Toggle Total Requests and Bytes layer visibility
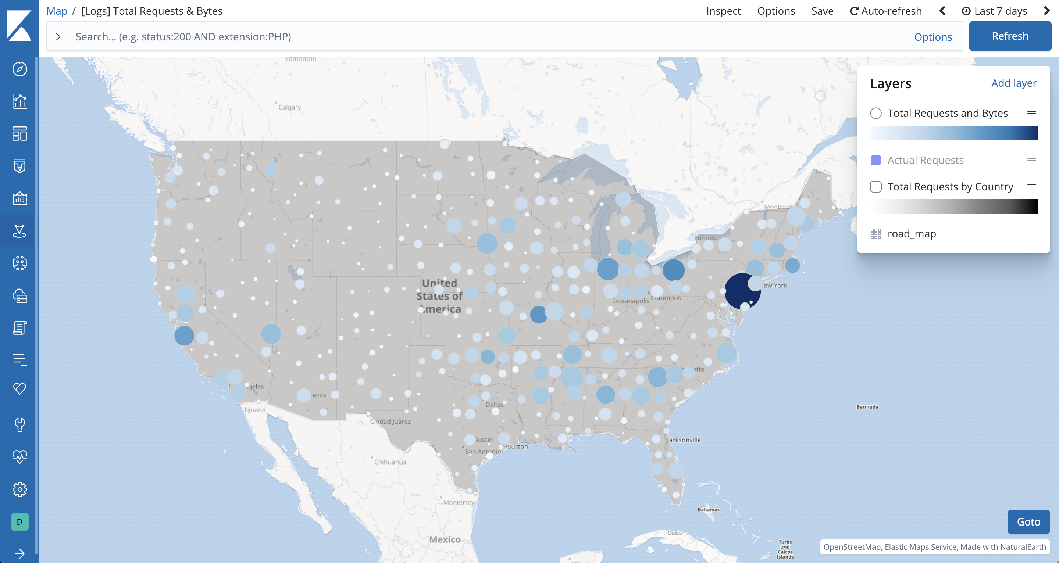The image size is (1059, 563). tap(876, 114)
